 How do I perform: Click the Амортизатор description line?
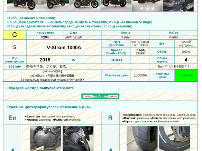coord(159,115)
